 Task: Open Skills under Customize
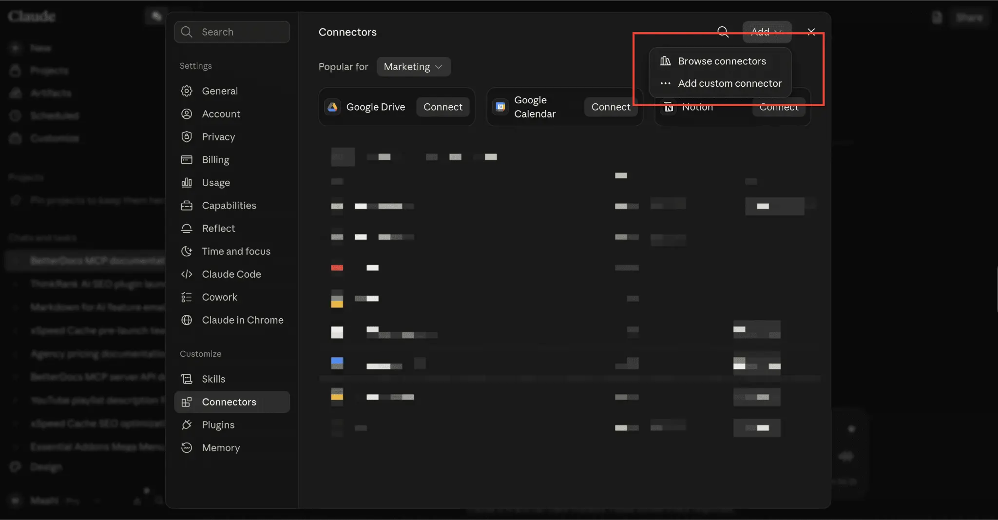(232, 379)
